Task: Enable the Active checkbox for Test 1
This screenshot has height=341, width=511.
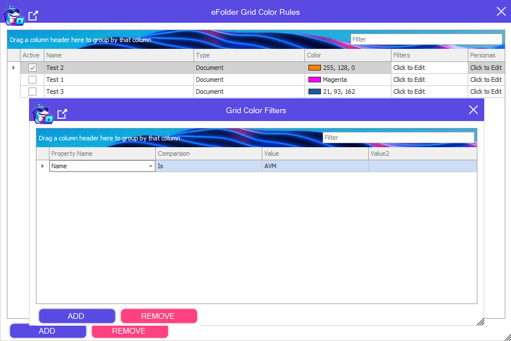Action: tap(32, 80)
